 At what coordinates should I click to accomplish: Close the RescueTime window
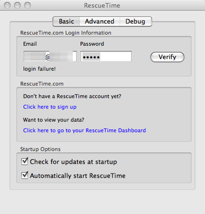(x=7, y=5)
